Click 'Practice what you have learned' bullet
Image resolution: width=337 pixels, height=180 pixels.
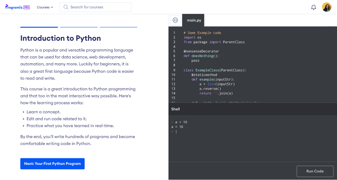pos(70,126)
